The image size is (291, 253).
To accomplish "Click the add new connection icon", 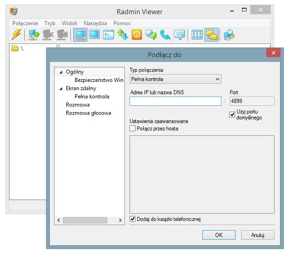I will click(x=33, y=35).
